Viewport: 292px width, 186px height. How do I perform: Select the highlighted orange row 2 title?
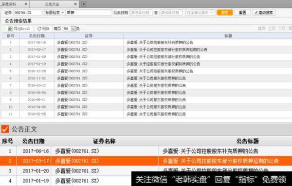[220, 161]
